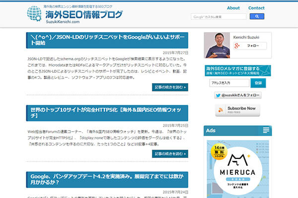Open the About page
This screenshot has height=198, width=298.
(x=233, y=8)
